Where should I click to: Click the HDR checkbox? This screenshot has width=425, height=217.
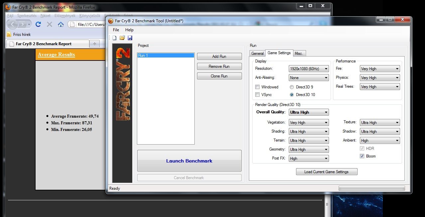(362, 149)
